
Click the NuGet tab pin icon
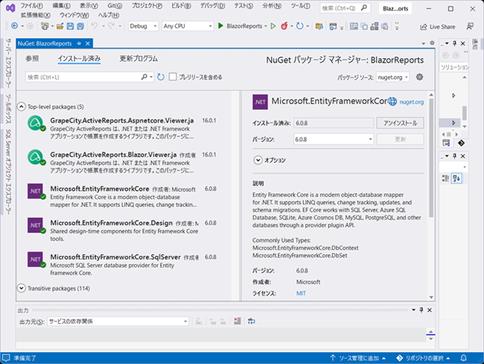pyautogui.click(x=79, y=43)
